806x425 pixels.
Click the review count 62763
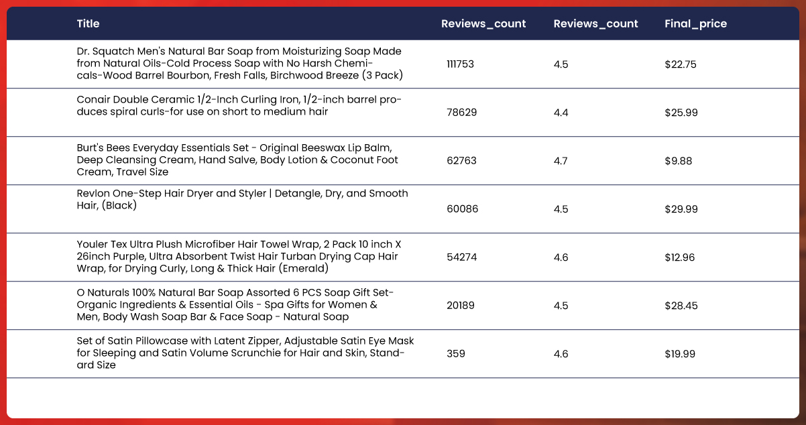tap(461, 161)
